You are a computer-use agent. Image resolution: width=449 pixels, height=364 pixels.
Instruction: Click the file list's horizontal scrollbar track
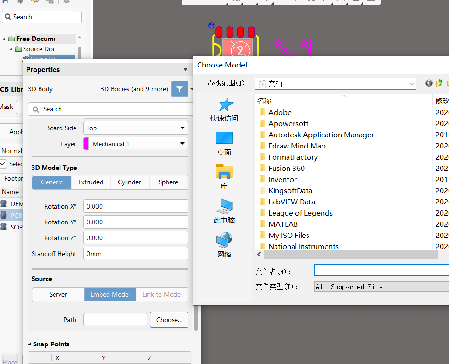(x=351, y=254)
